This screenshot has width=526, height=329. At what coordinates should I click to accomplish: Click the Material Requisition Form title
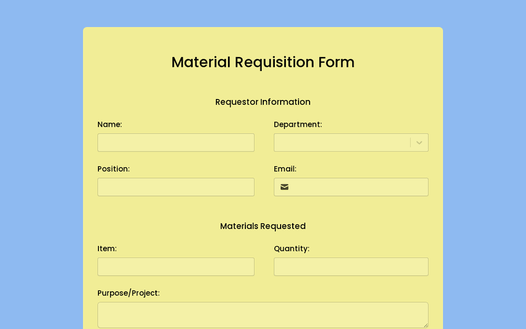coord(263,62)
